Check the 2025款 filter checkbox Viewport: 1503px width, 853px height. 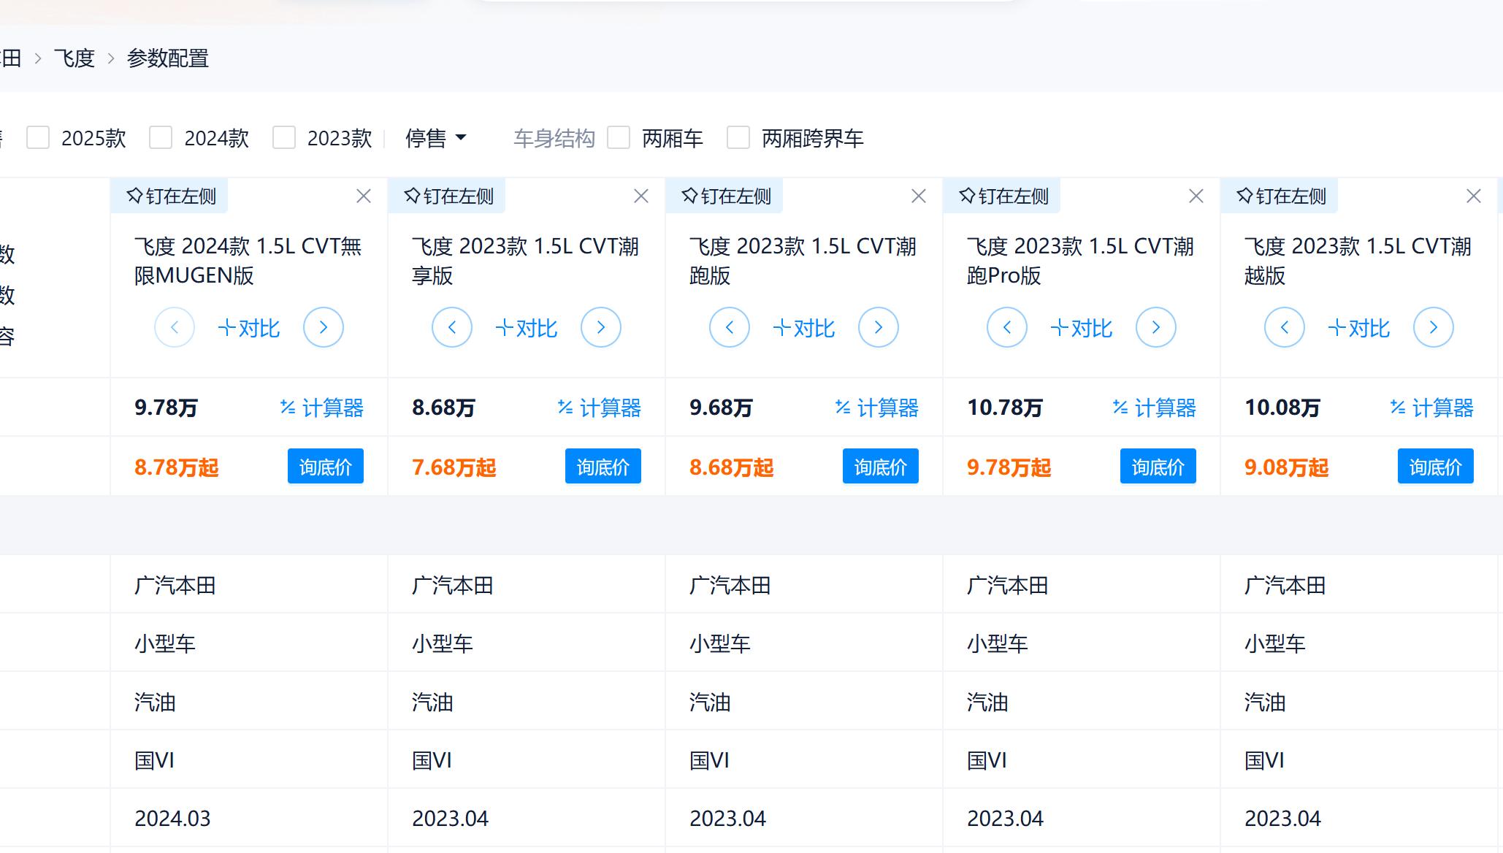37,137
